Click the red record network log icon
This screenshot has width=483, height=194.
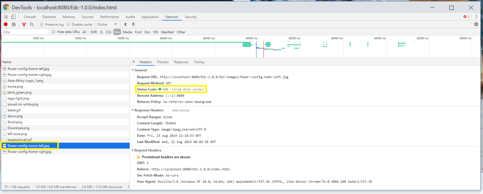[6, 25]
